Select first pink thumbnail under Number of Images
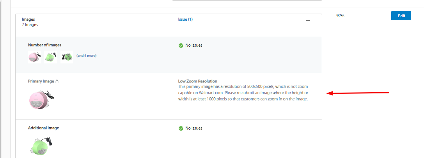 [x=34, y=57]
